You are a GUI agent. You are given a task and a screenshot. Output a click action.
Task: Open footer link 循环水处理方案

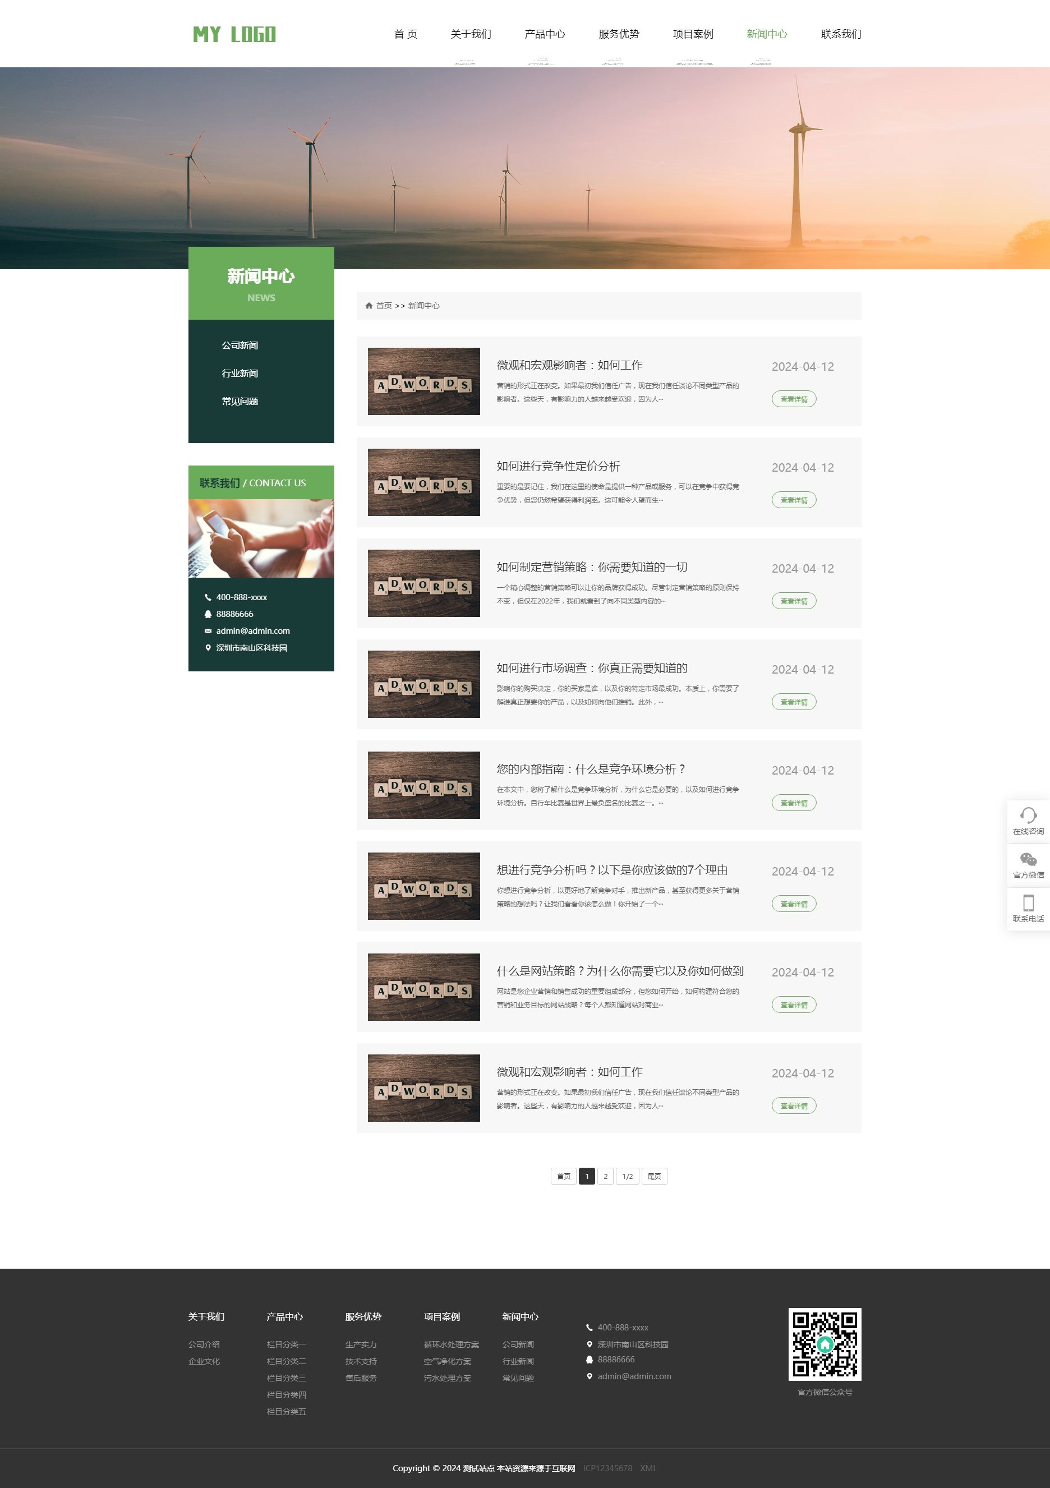tap(451, 1344)
